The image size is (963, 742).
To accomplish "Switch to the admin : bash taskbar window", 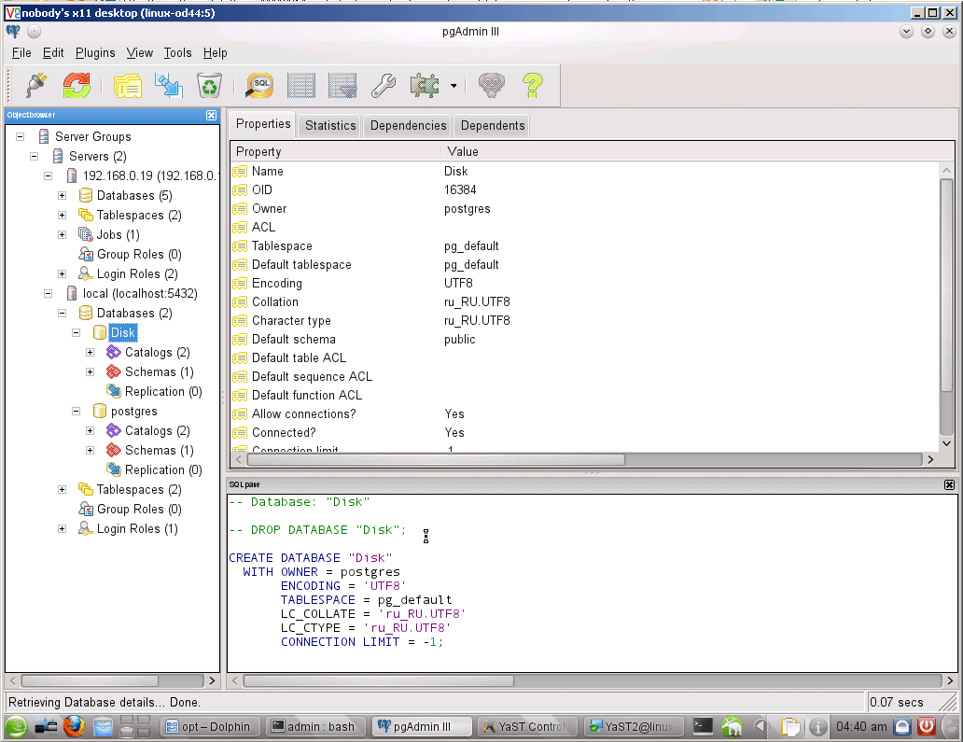I will (314, 726).
